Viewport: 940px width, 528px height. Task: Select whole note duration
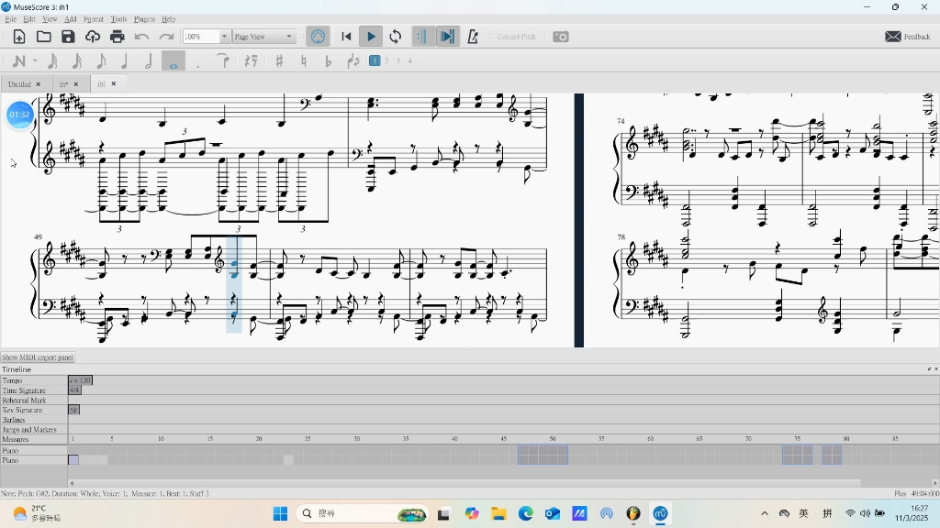coord(173,61)
